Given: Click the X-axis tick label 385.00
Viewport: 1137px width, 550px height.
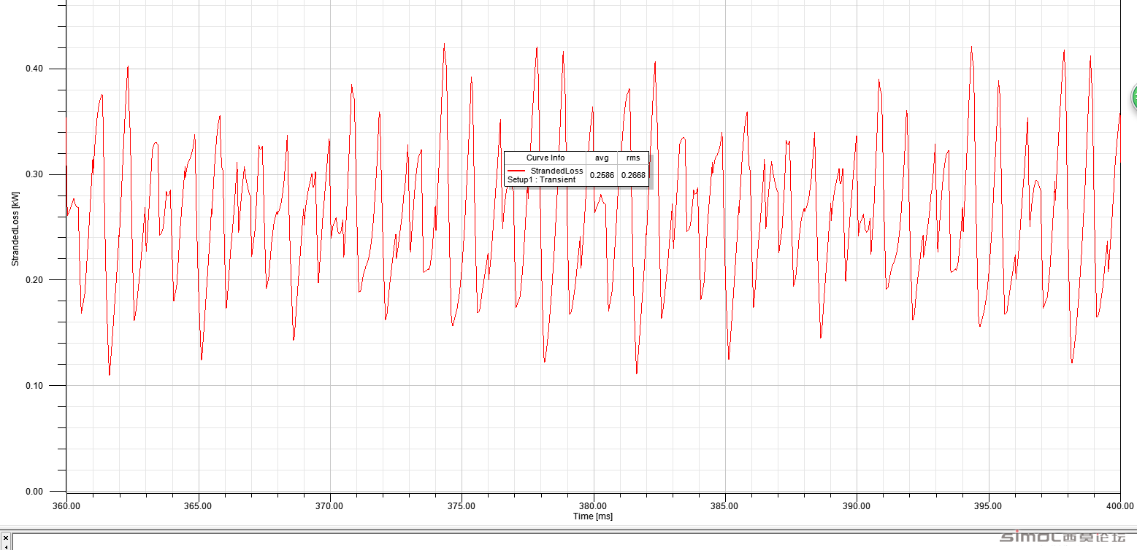Looking at the screenshot, I should coord(724,506).
